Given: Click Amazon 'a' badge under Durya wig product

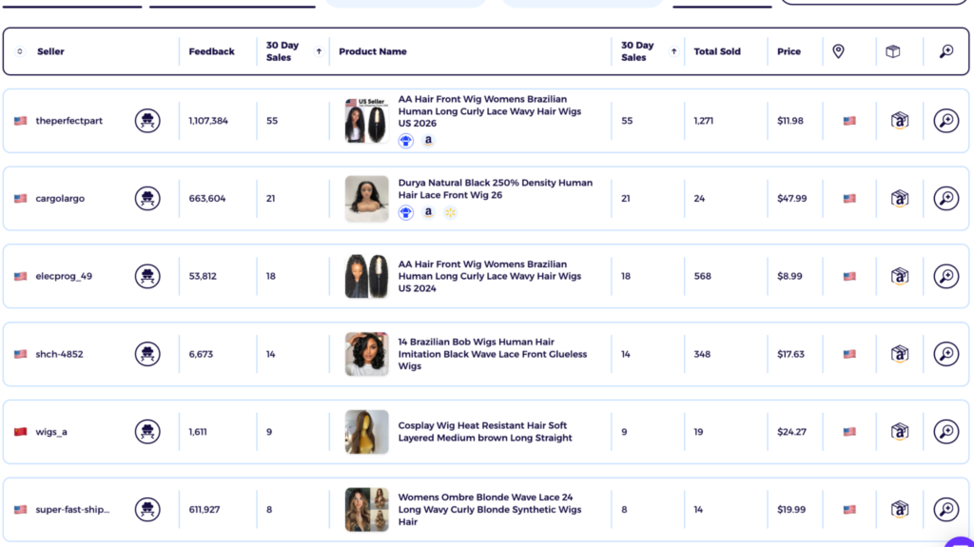Looking at the screenshot, I should click(428, 212).
